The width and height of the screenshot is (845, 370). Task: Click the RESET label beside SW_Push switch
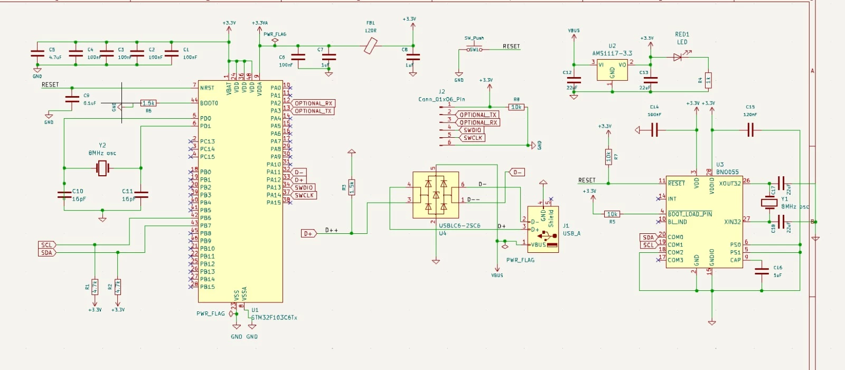(511, 46)
